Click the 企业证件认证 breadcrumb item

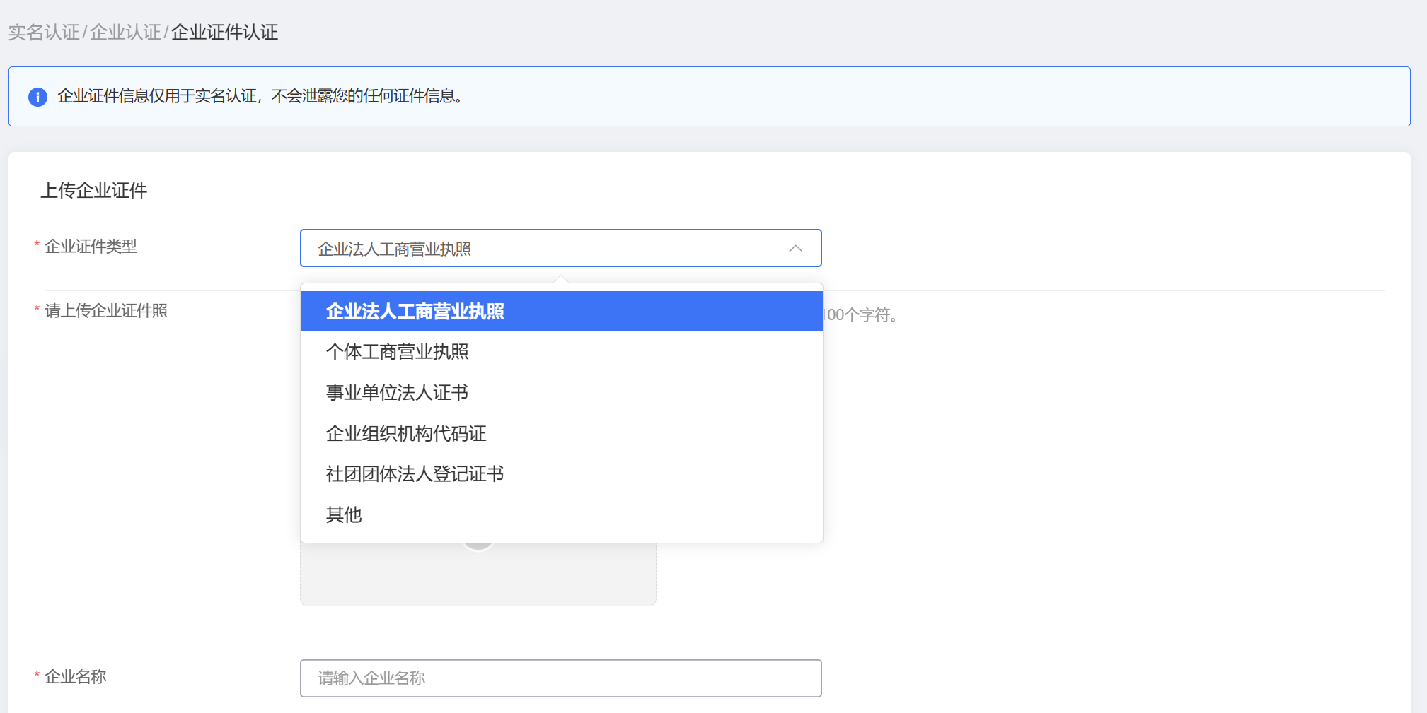tap(224, 33)
